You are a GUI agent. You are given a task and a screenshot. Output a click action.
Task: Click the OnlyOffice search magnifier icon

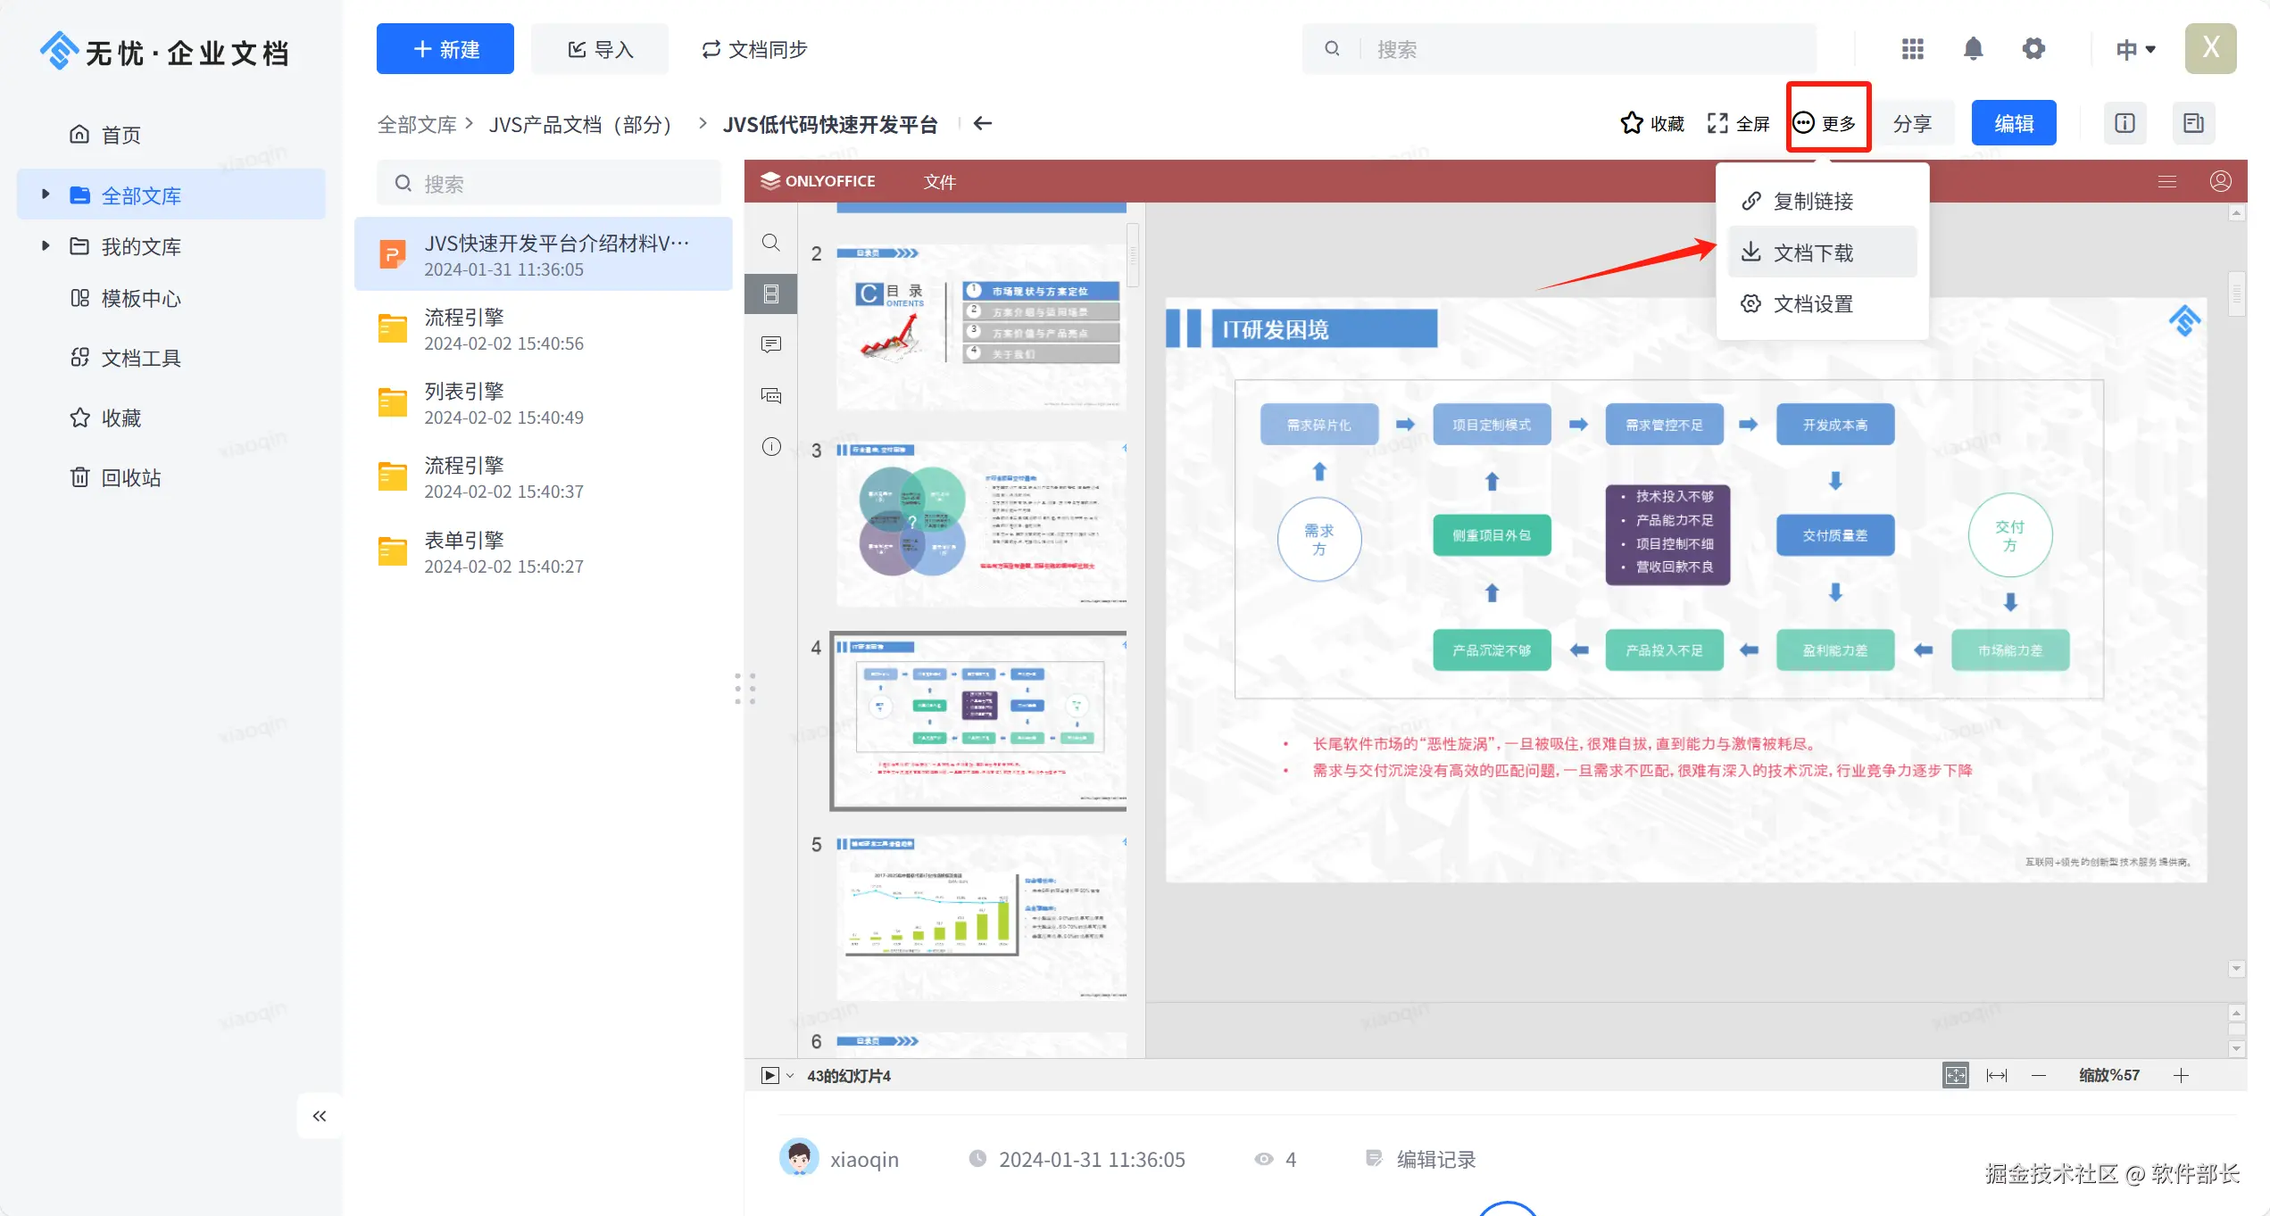pos(771,243)
